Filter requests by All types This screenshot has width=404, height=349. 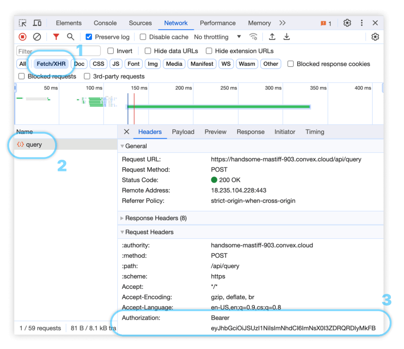[23, 64]
